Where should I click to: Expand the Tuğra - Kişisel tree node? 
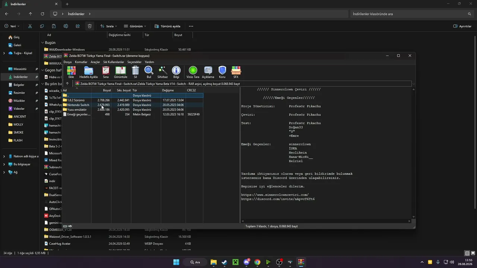pos(4,53)
